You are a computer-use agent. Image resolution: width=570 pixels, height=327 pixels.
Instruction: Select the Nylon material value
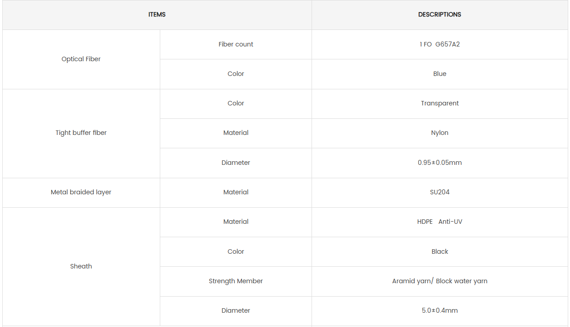click(x=440, y=133)
